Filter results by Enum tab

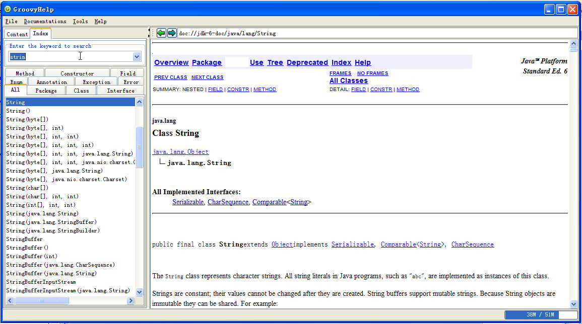tap(16, 82)
